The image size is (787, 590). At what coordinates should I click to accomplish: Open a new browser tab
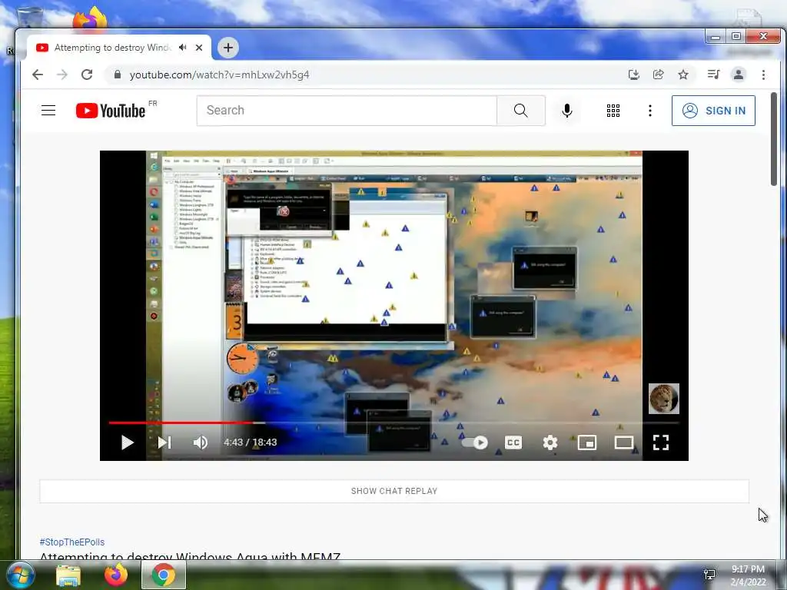[227, 48]
